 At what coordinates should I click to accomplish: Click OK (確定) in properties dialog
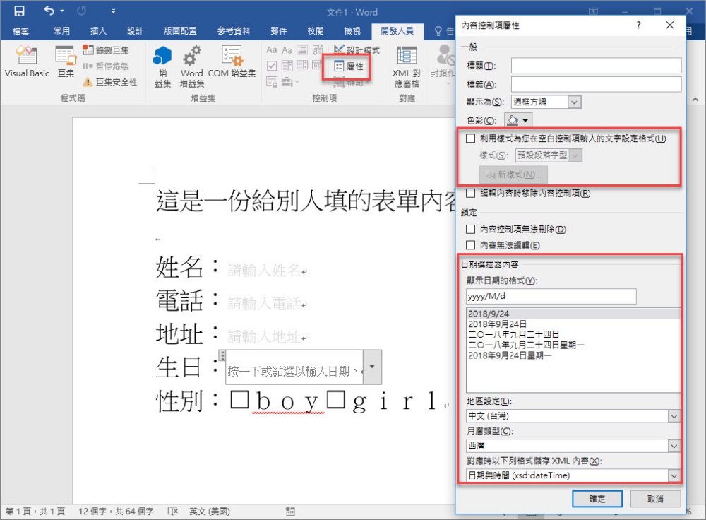point(597,499)
